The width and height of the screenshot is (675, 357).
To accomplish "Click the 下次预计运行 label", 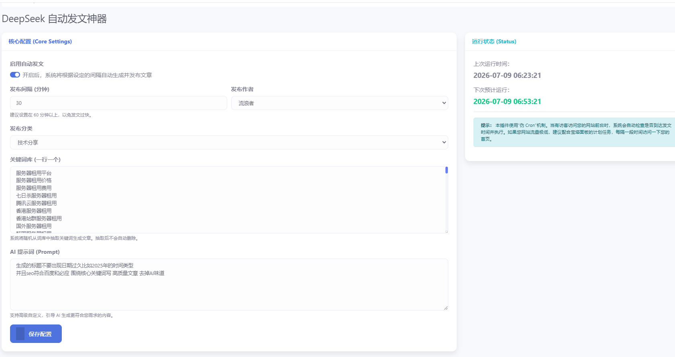I will point(491,90).
